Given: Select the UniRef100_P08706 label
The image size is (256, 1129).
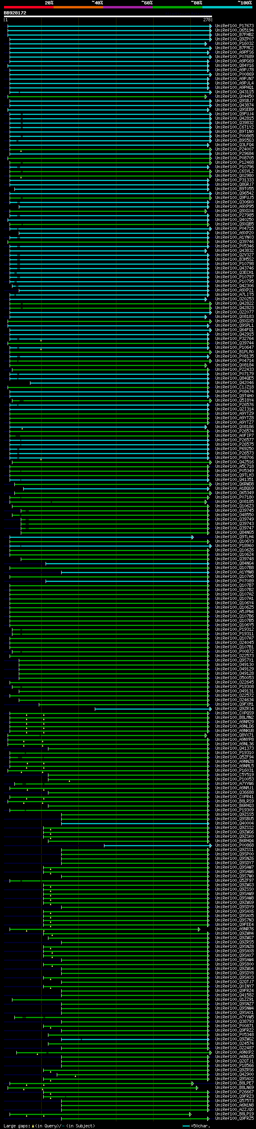Looking at the screenshot, I should (234, 457).
